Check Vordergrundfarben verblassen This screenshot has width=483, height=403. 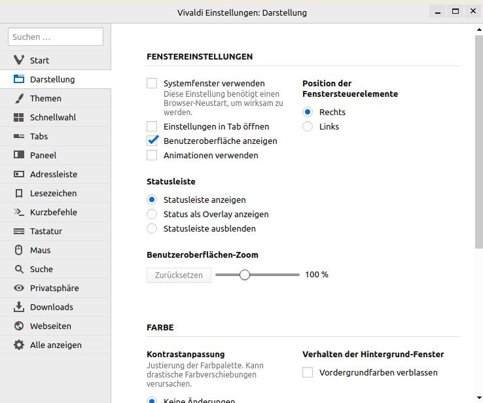coord(308,372)
